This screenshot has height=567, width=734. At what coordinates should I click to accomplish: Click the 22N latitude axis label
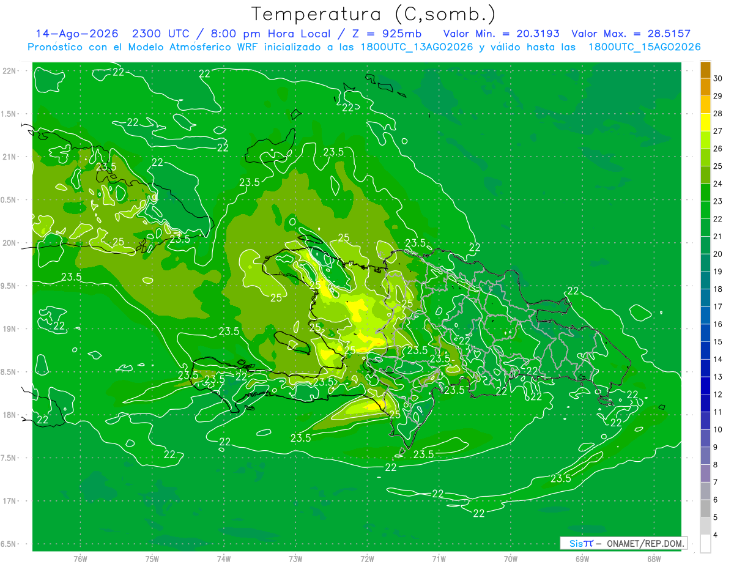[10, 70]
